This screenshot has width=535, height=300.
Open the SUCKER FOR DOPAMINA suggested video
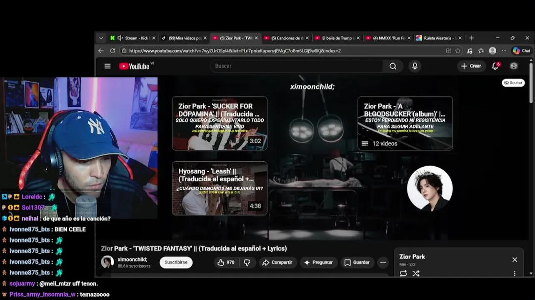coord(220,123)
